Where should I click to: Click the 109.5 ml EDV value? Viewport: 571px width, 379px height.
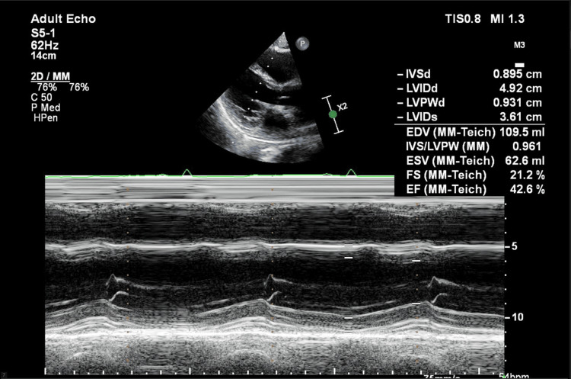[522, 132]
